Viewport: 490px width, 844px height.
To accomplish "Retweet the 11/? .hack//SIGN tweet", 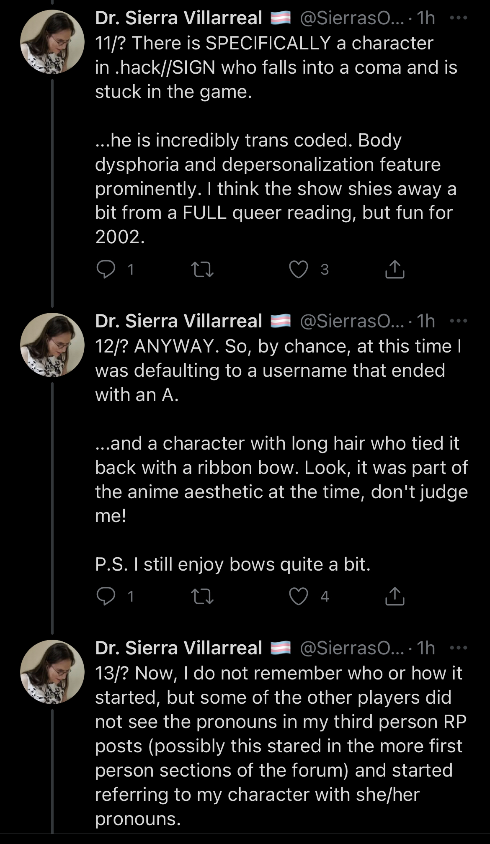I will tap(202, 269).
